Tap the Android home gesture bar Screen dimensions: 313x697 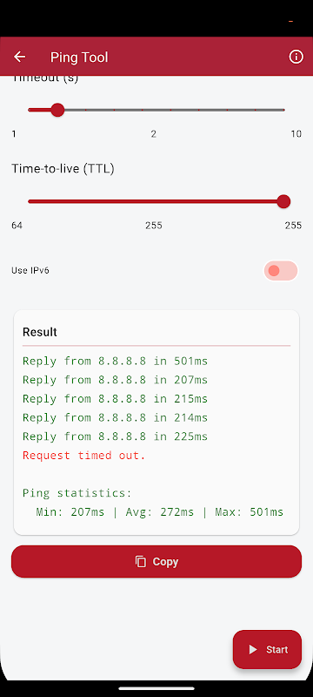click(156, 688)
